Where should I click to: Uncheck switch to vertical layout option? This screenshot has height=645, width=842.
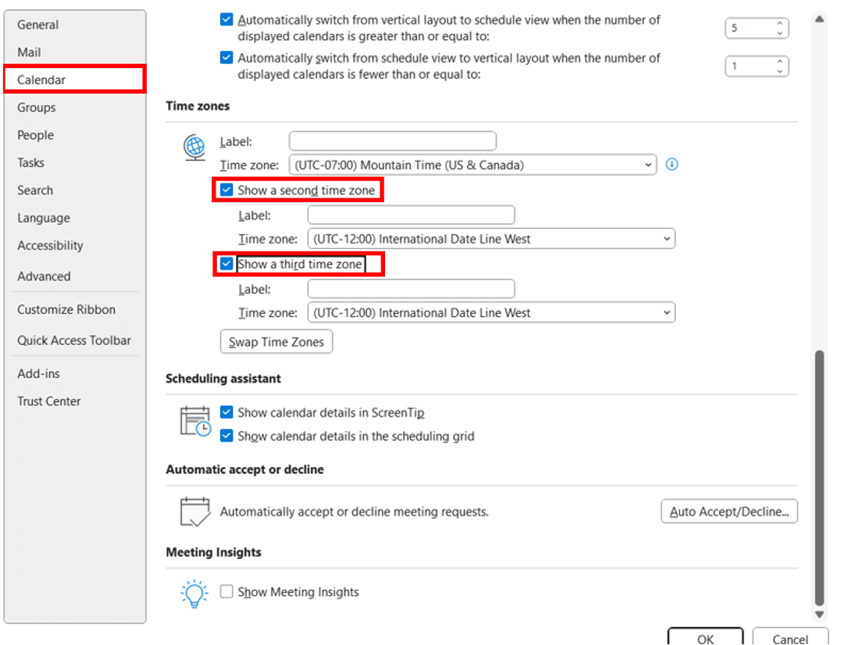[227, 58]
